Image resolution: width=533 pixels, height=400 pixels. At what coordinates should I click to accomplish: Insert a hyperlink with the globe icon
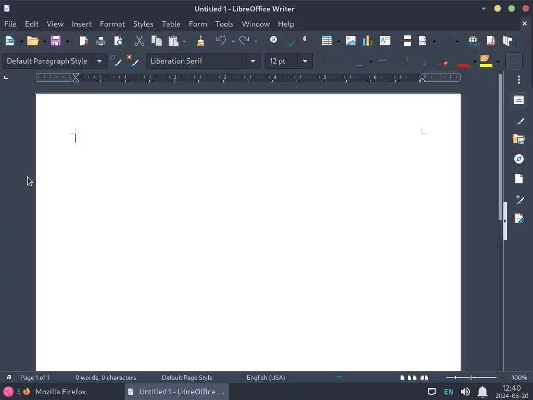coord(473,41)
